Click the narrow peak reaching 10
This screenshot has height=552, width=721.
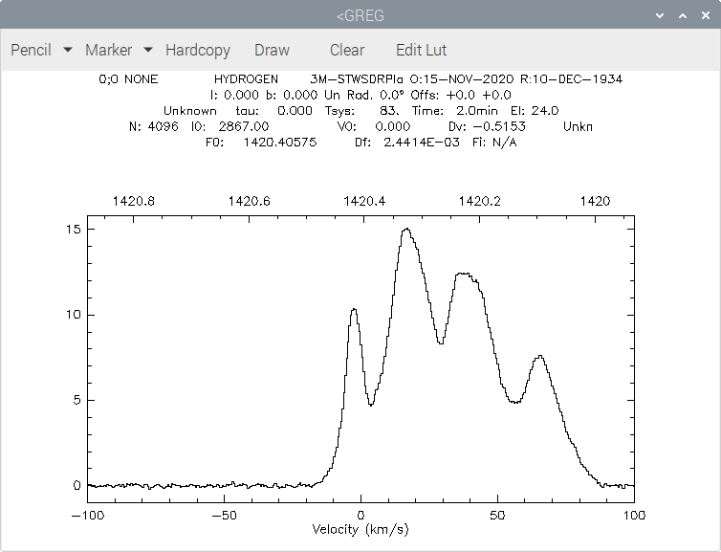click(354, 309)
